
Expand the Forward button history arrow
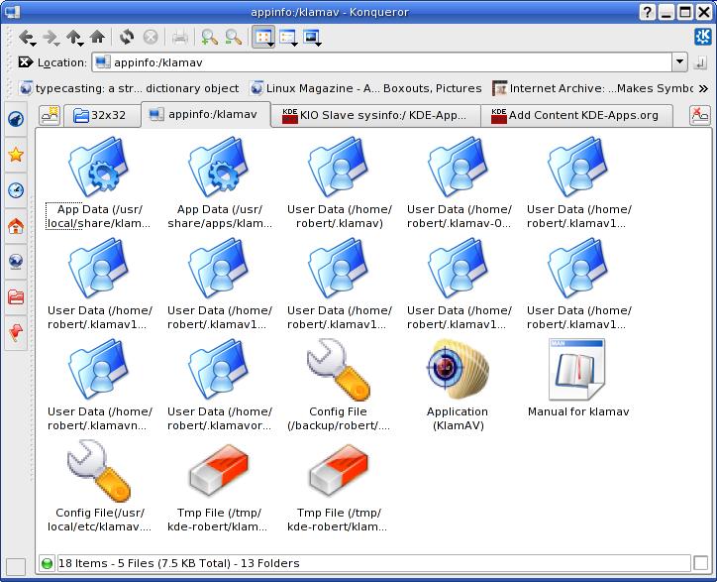click(57, 44)
